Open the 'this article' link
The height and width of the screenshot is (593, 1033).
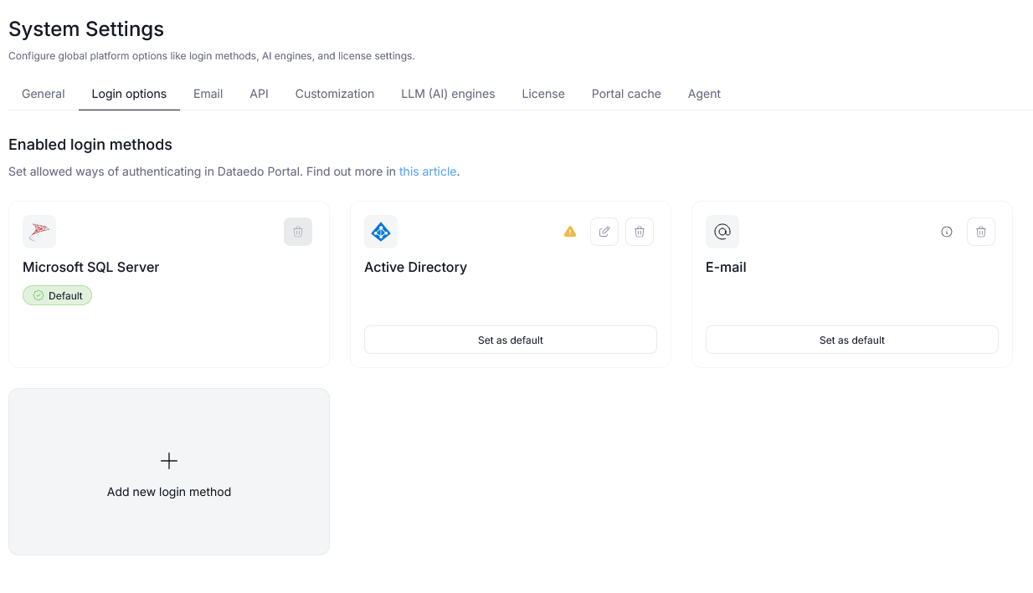pos(428,171)
